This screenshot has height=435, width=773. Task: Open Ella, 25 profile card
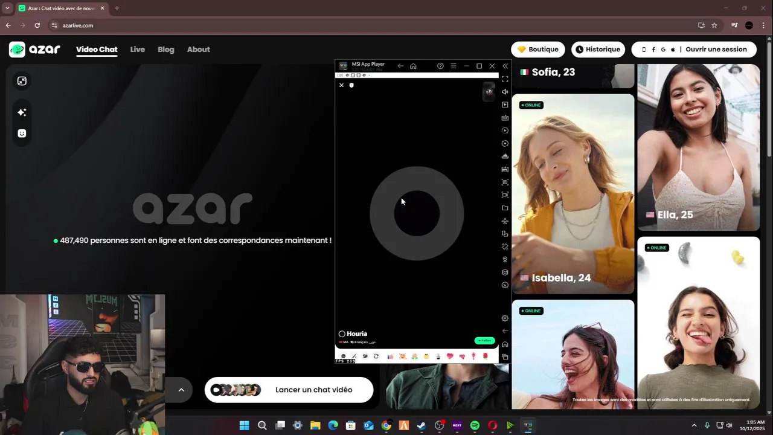pos(699,147)
